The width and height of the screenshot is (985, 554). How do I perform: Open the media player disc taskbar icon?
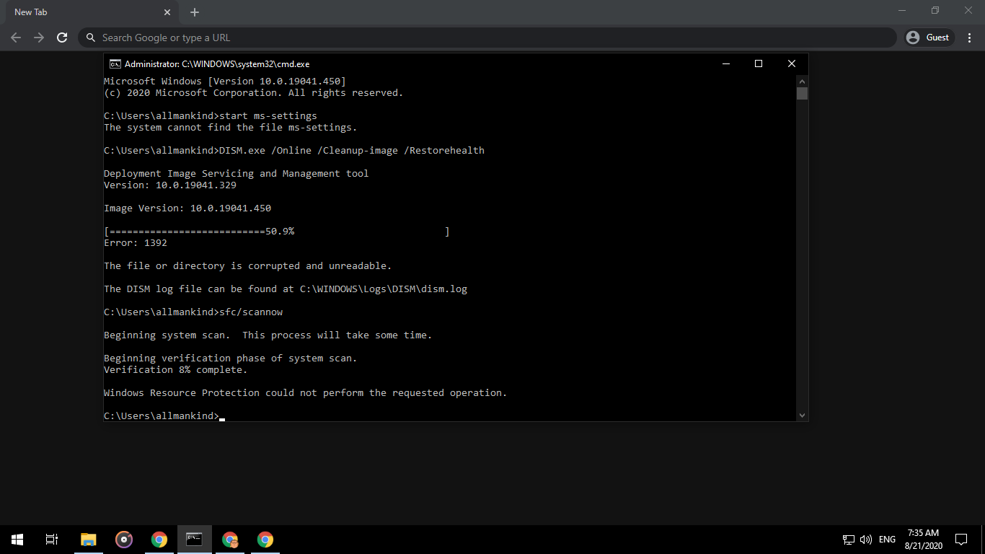[124, 540]
